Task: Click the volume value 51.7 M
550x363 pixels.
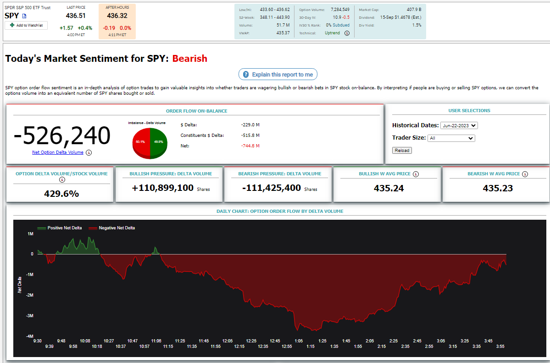Action: click(x=283, y=25)
